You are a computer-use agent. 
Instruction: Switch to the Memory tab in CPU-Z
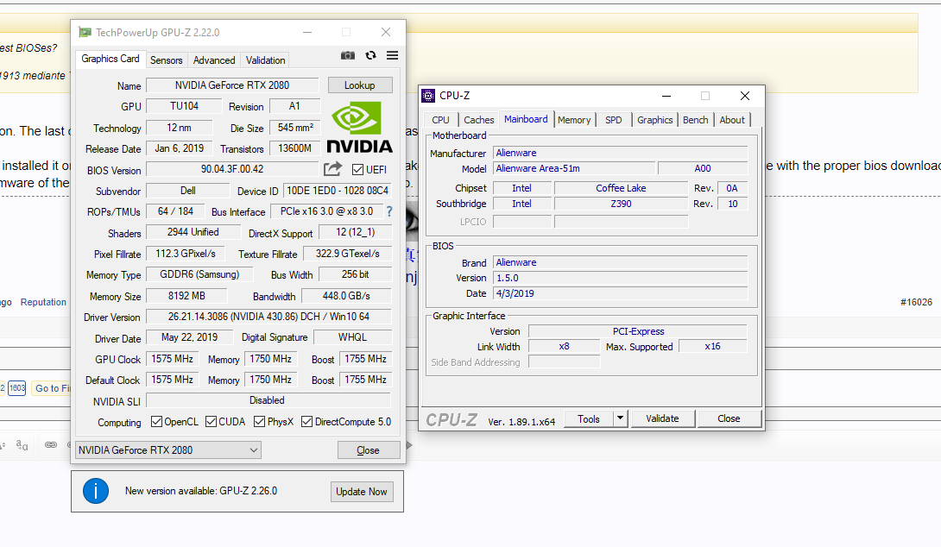[574, 120]
